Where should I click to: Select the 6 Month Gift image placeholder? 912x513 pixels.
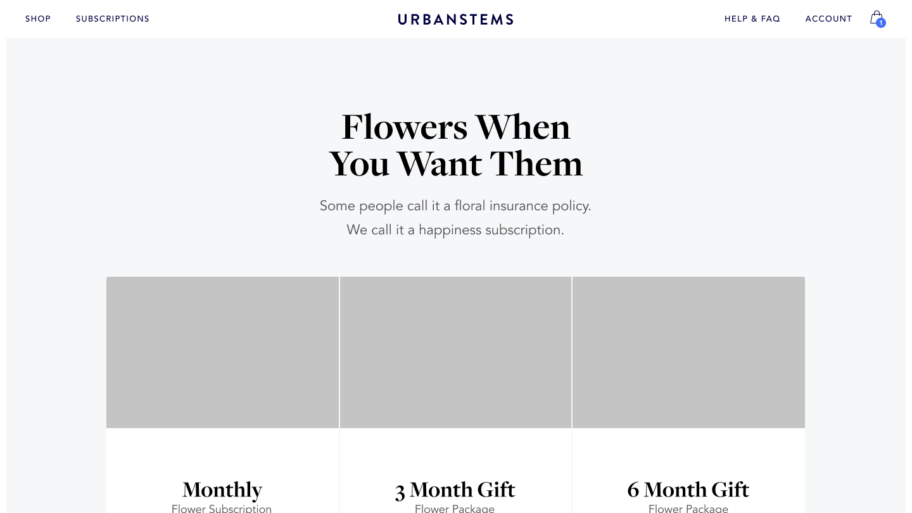point(688,352)
